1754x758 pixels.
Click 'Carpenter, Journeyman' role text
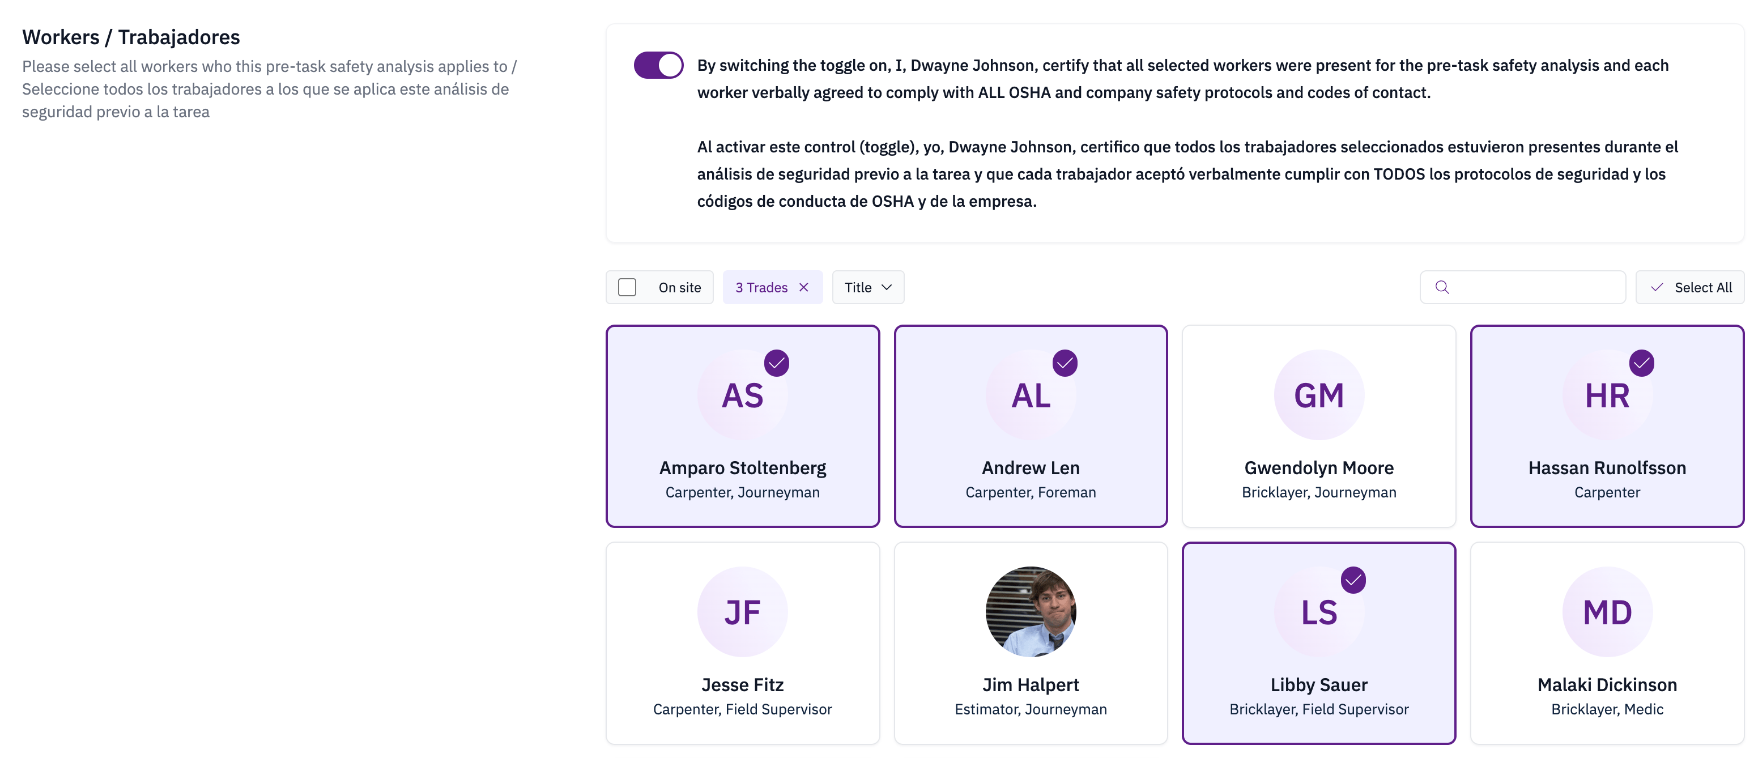point(742,492)
